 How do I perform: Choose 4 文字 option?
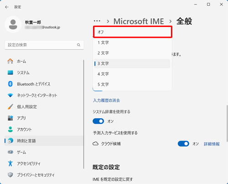pos(132,74)
